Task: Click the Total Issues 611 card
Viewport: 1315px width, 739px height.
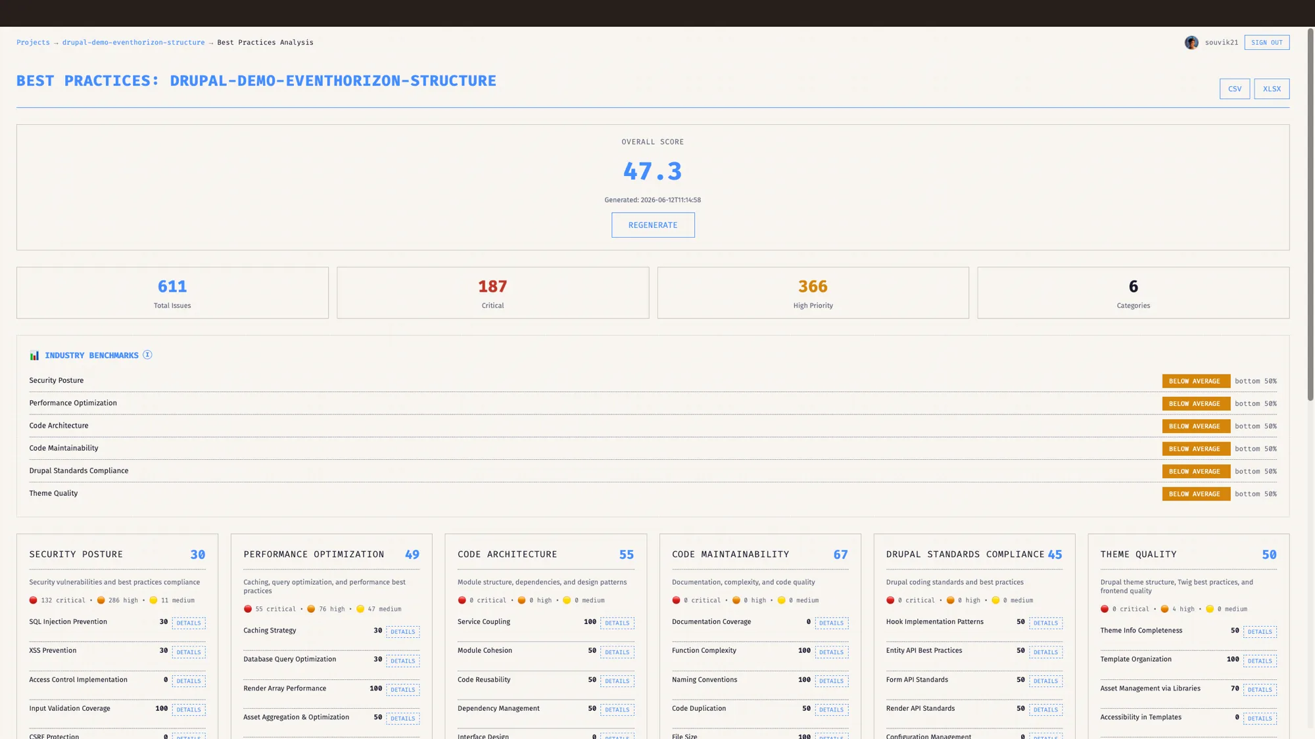Action: pos(172,293)
